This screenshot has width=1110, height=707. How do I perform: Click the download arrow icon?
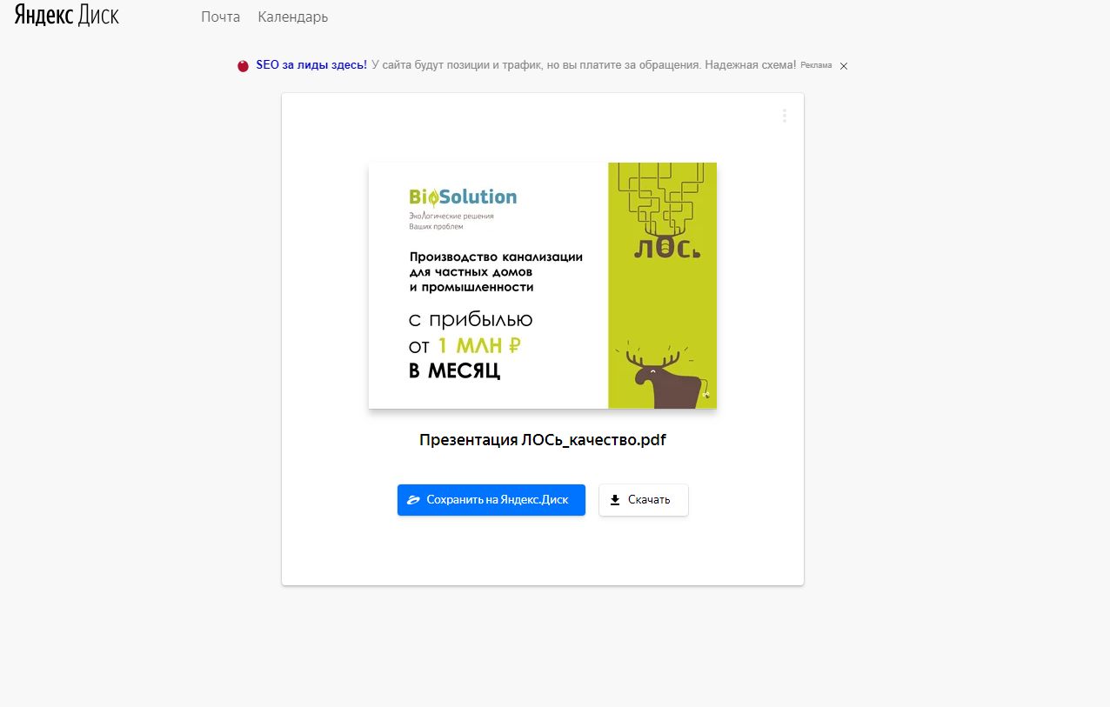(615, 500)
